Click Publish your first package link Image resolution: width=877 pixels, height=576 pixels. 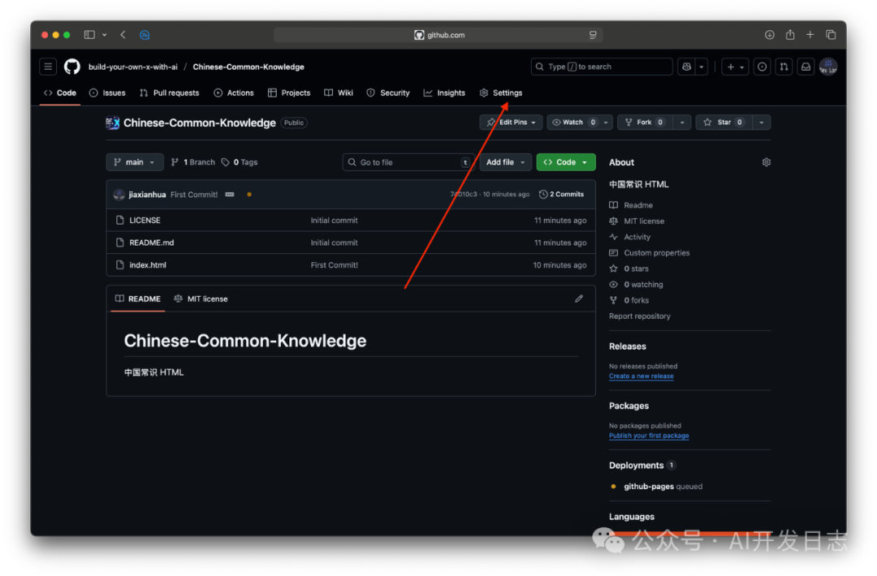649,436
